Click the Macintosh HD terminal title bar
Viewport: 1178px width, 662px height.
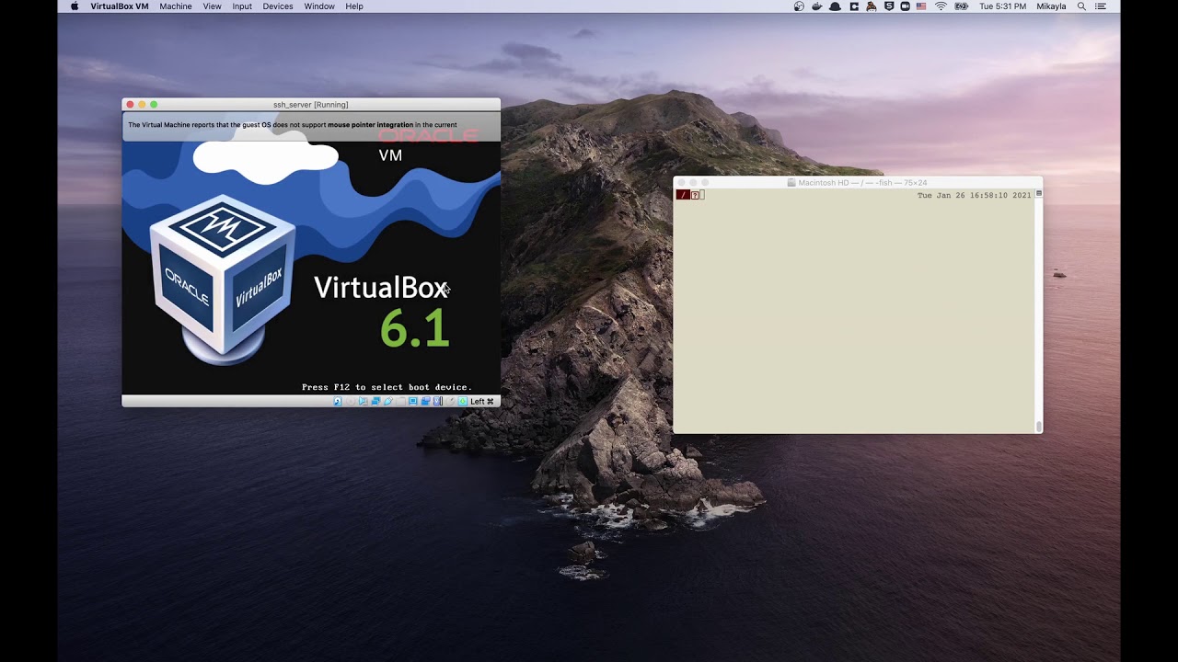click(x=858, y=183)
